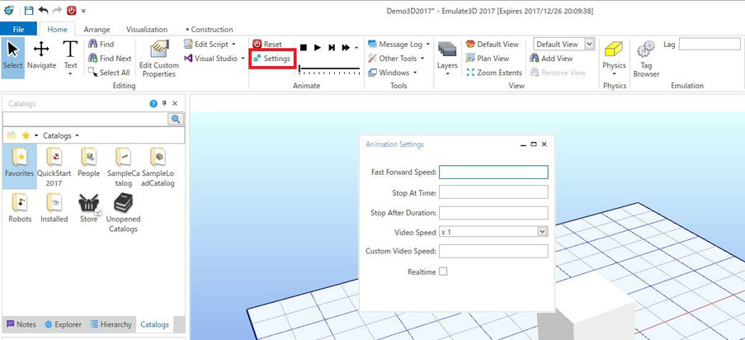Open the Hierarchy panel tab
Screen dimensions: 745x340
coord(111,324)
